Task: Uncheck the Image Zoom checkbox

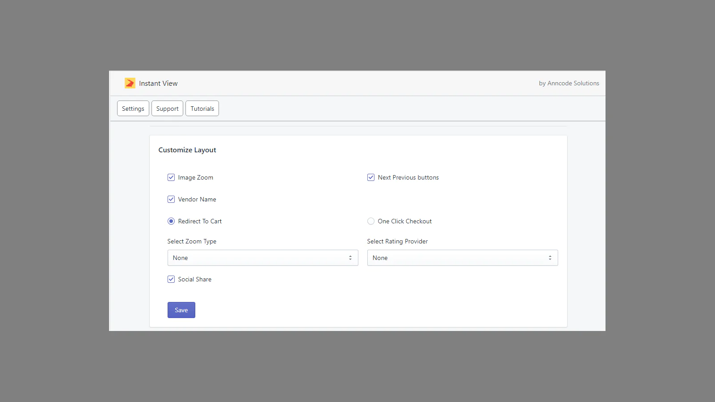Action: point(171,177)
